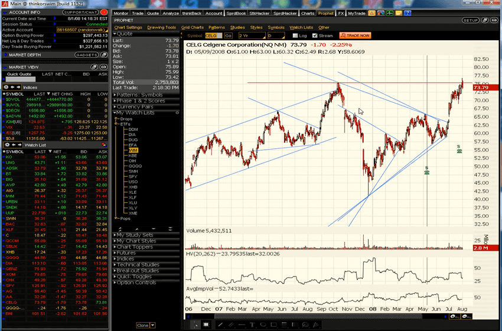The width and height of the screenshot is (502, 331).
Task: Expand the Market Depth section
Action: click(x=5, y=55)
